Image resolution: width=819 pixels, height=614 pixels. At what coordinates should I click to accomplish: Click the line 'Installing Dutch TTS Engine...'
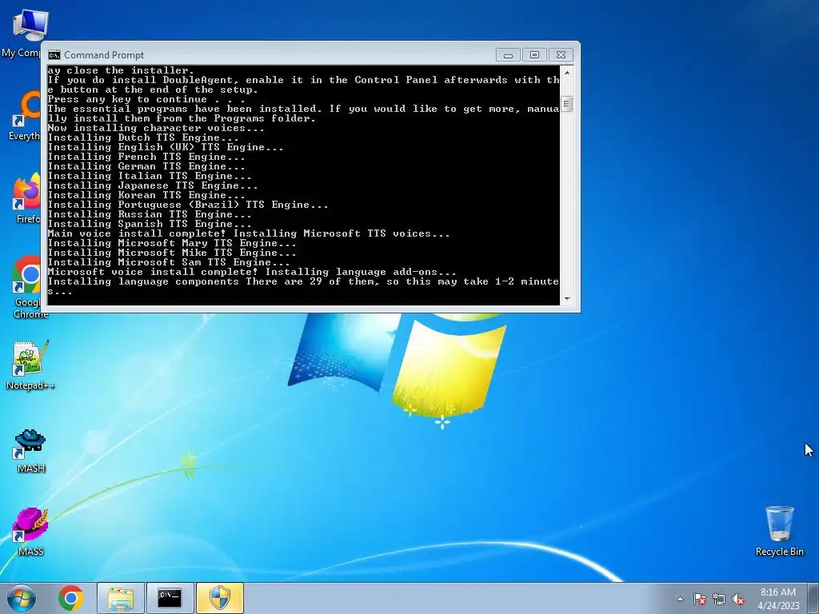pyautogui.click(x=143, y=138)
